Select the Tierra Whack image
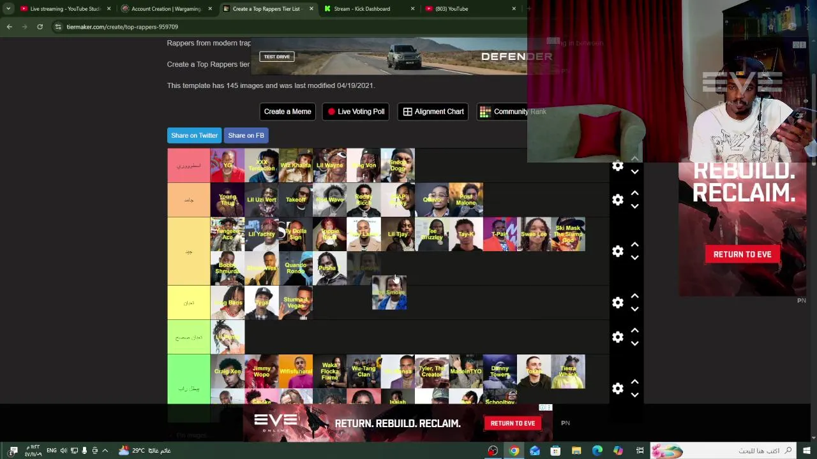817x459 pixels. click(568, 371)
